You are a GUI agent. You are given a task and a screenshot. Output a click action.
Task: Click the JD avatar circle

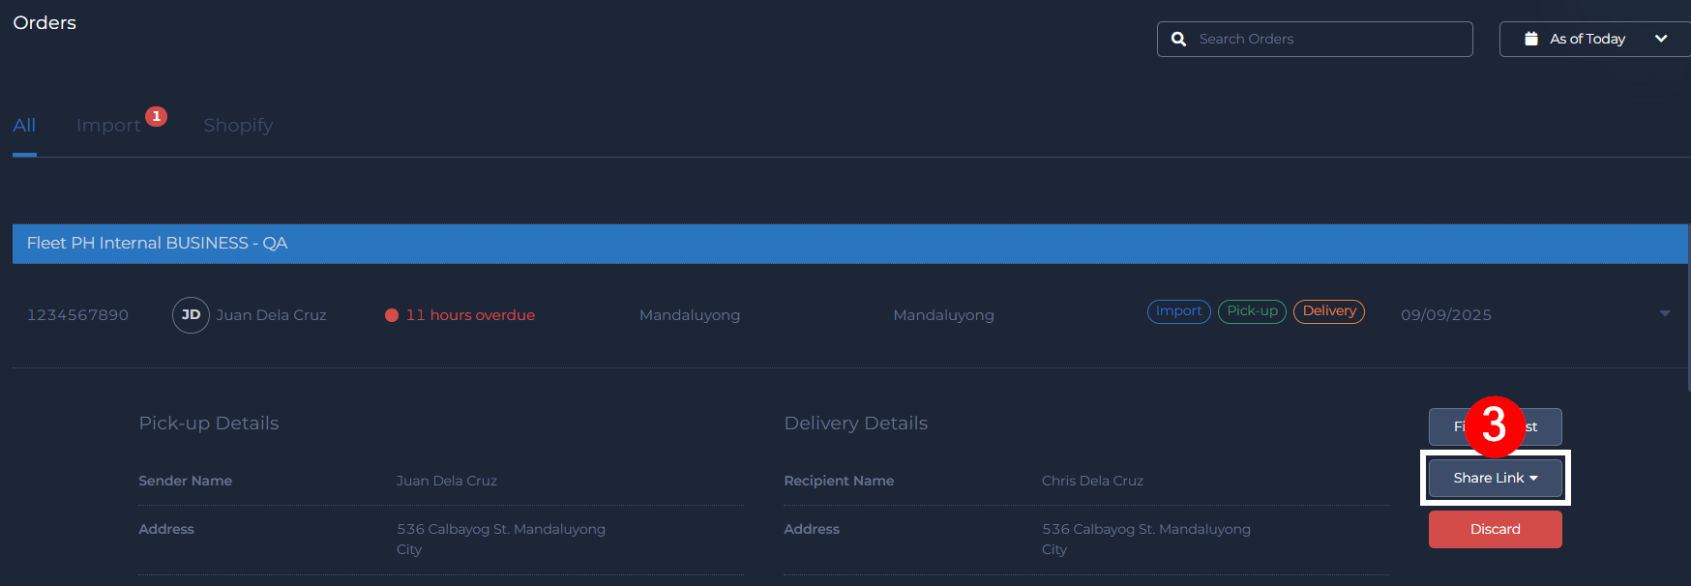[x=191, y=315]
